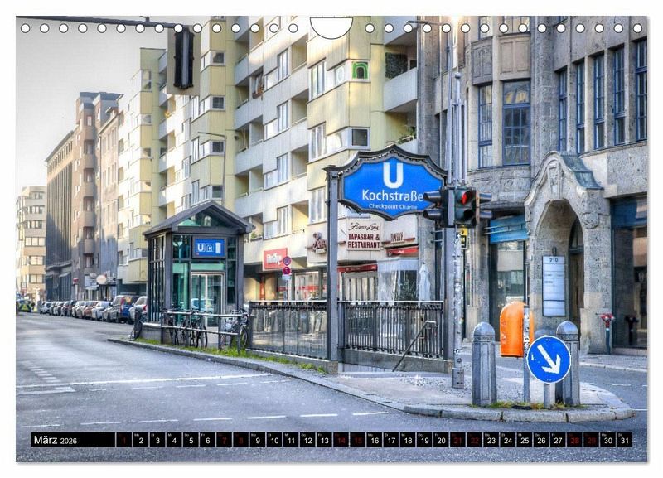Viewport: 663px width, 478px height.
Task: Choose day 23 in the calendar strip
Action: 491,440
